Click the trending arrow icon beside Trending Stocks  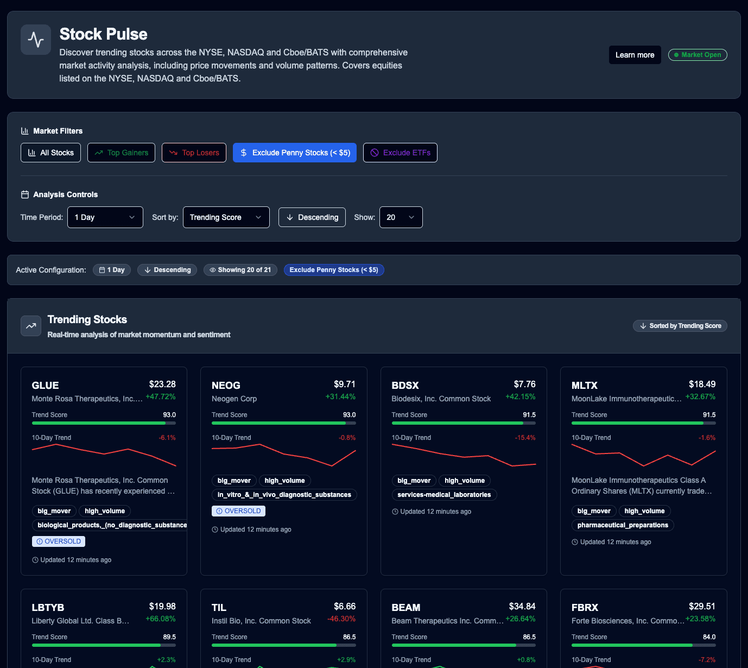(30, 325)
